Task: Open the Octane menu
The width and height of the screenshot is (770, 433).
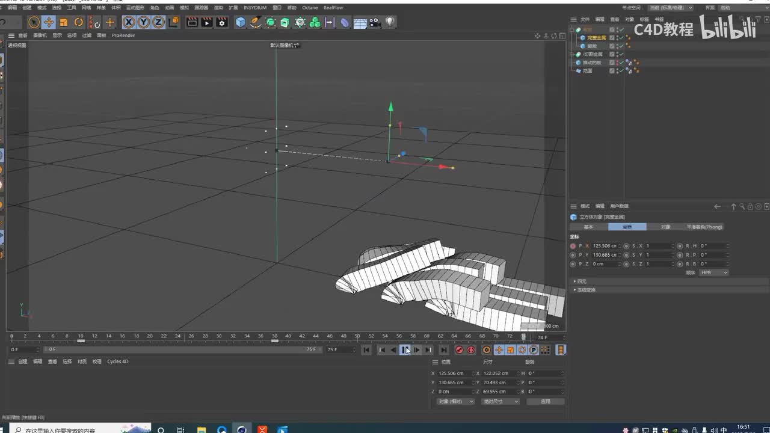Action: click(x=310, y=8)
